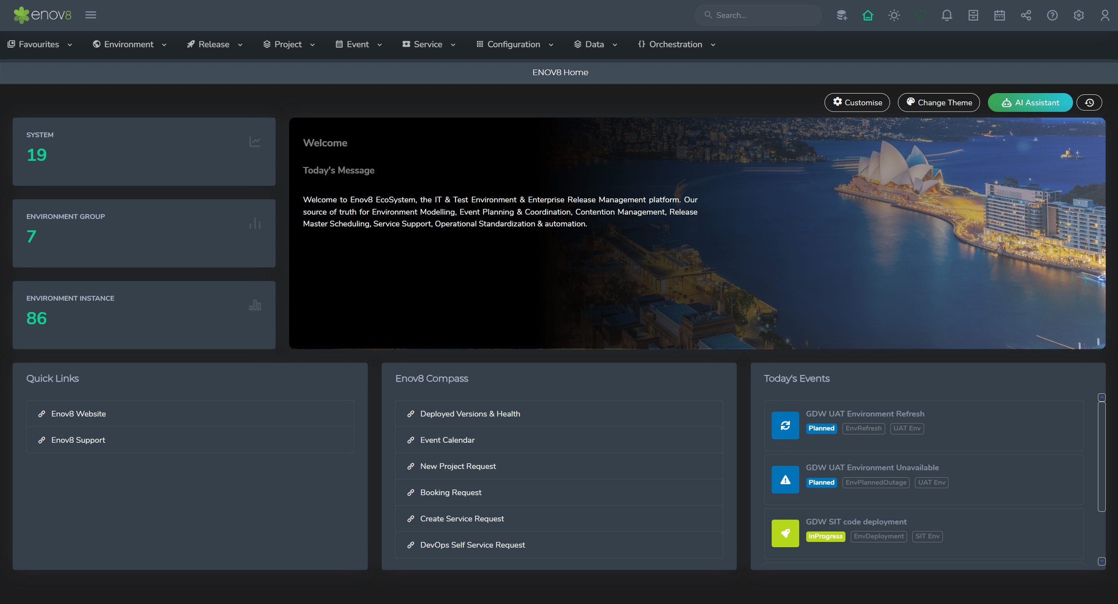Click the AI Assistant button
Screen dimensions: 1118x604
tap(1030, 103)
